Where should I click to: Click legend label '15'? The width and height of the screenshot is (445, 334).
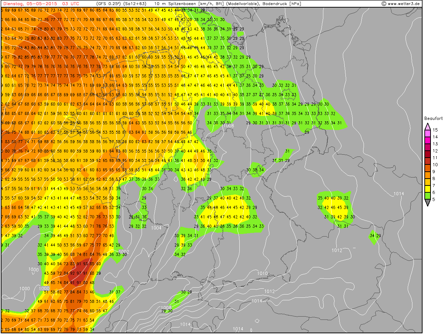click(436, 130)
